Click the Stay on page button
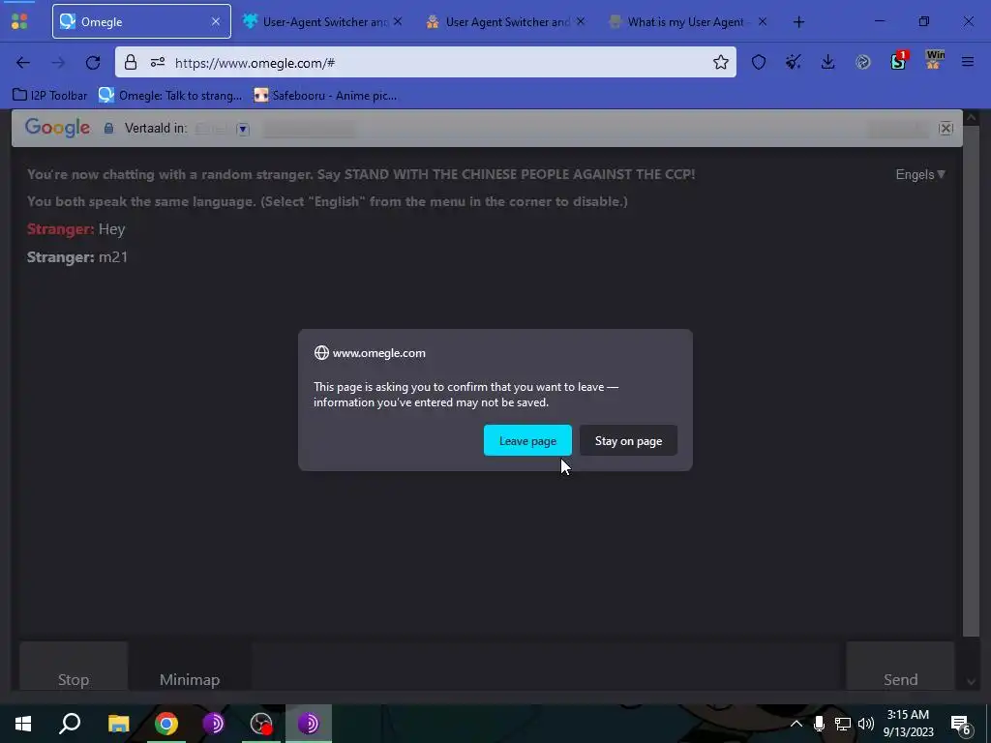991x743 pixels. pos(628,440)
